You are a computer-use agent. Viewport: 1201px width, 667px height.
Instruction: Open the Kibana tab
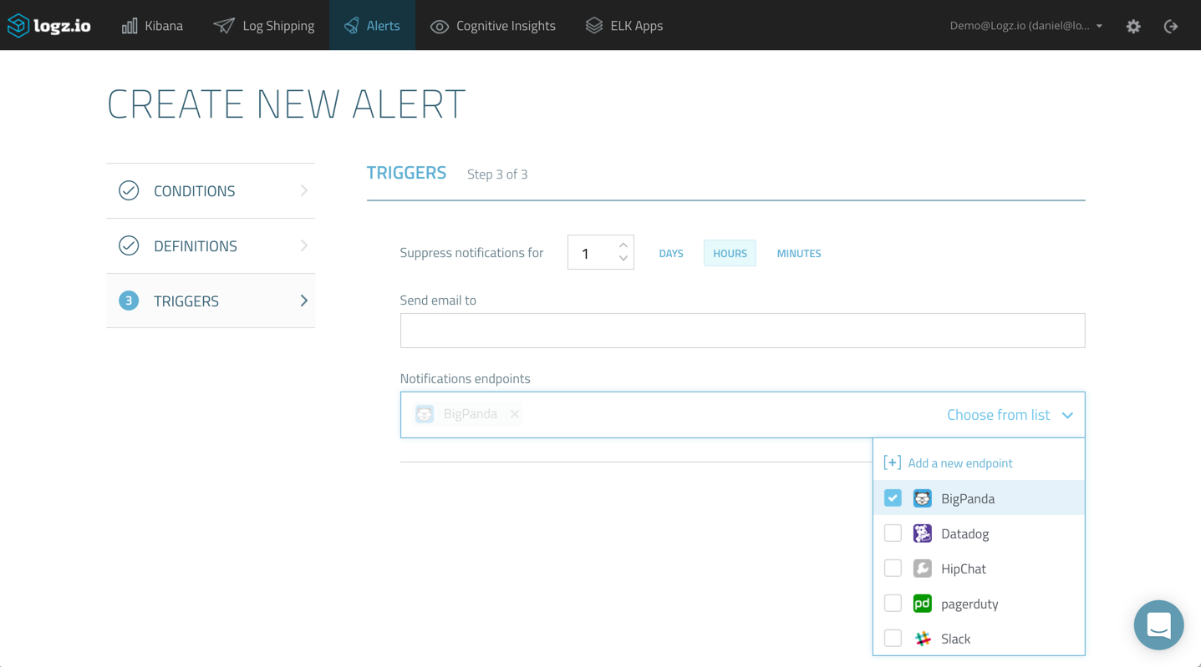152,26
